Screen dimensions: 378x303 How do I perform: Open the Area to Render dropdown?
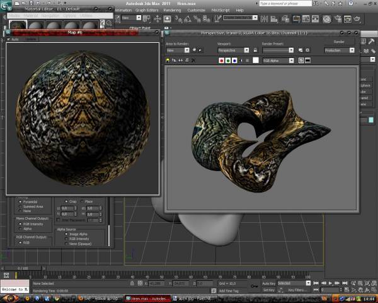point(177,50)
